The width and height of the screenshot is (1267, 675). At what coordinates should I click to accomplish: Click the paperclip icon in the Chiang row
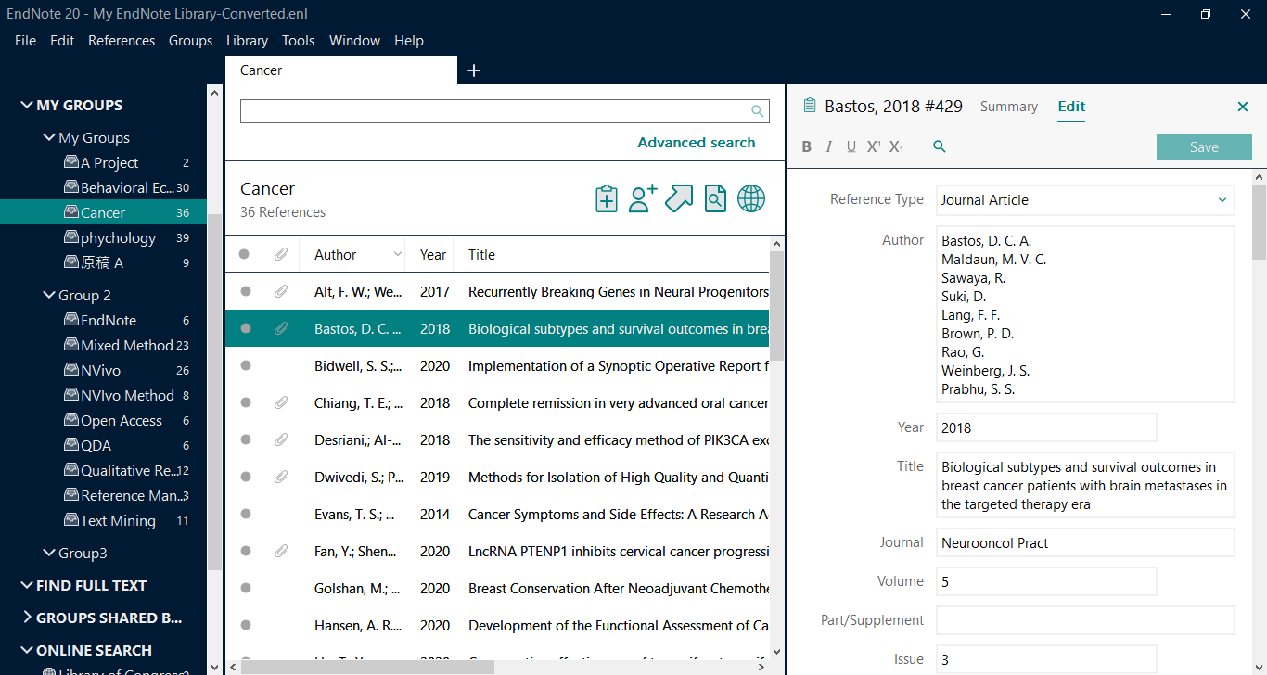pos(281,402)
